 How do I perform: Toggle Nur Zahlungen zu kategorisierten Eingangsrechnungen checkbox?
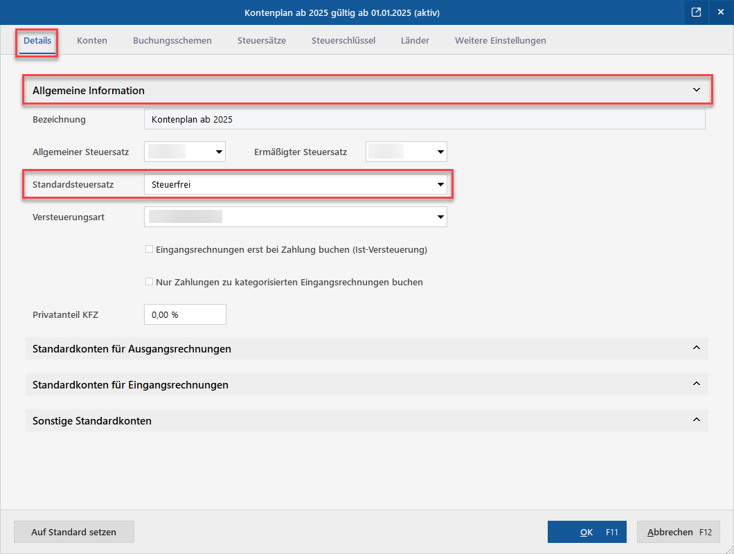[x=150, y=282]
